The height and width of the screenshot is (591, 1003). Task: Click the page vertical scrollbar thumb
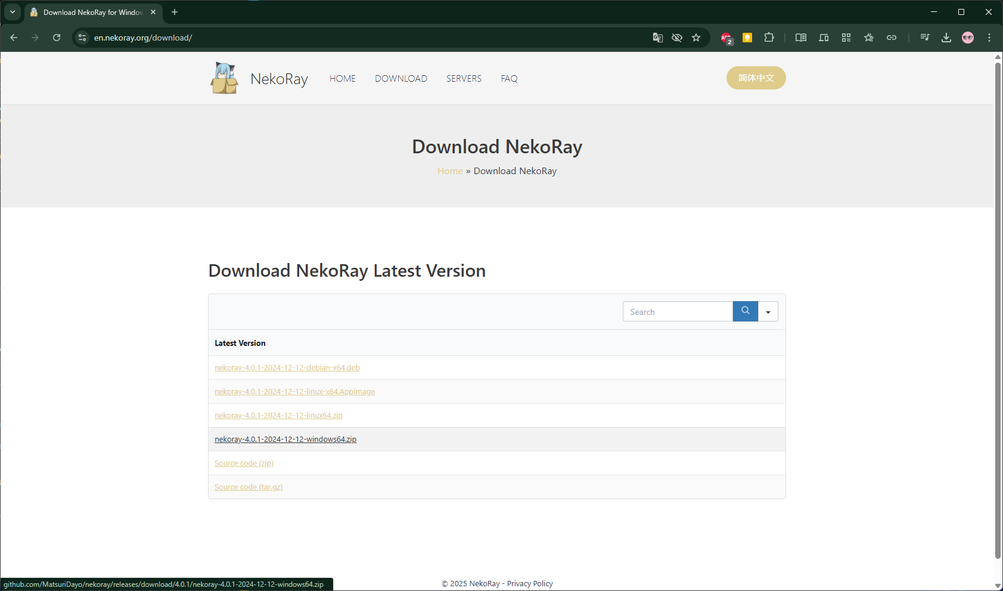pos(998,310)
